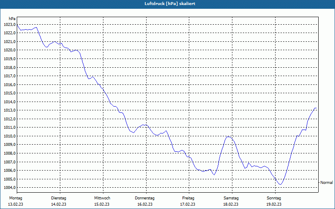The image size is (335, 209).
Task: Click the 18.02.23 date label
Action: 231,204
